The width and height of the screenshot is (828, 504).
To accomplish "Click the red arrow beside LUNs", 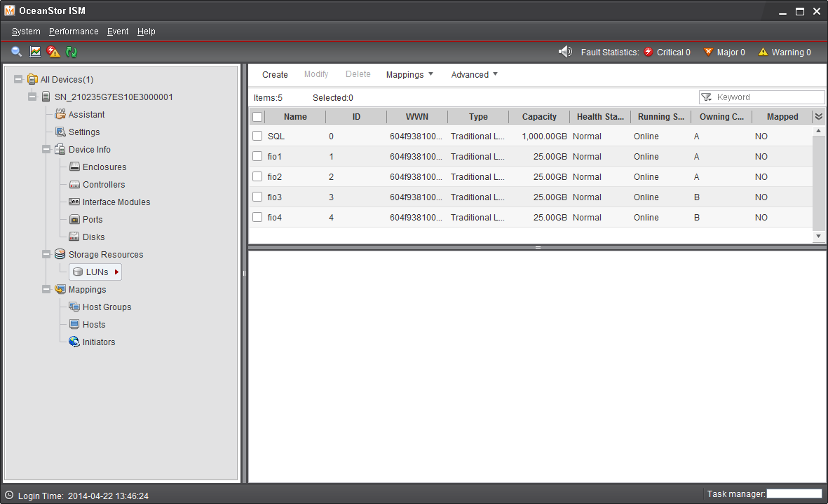I will (x=116, y=272).
